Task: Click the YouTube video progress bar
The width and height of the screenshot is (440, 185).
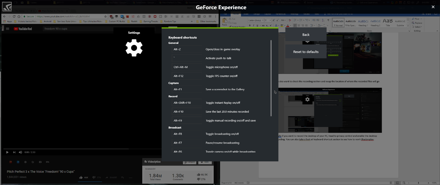Action: pos(82,149)
